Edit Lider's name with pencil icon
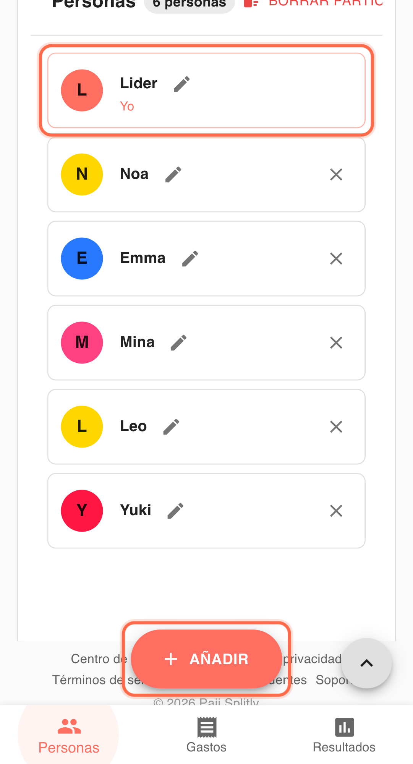The width and height of the screenshot is (413, 764). (x=181, y=84)
